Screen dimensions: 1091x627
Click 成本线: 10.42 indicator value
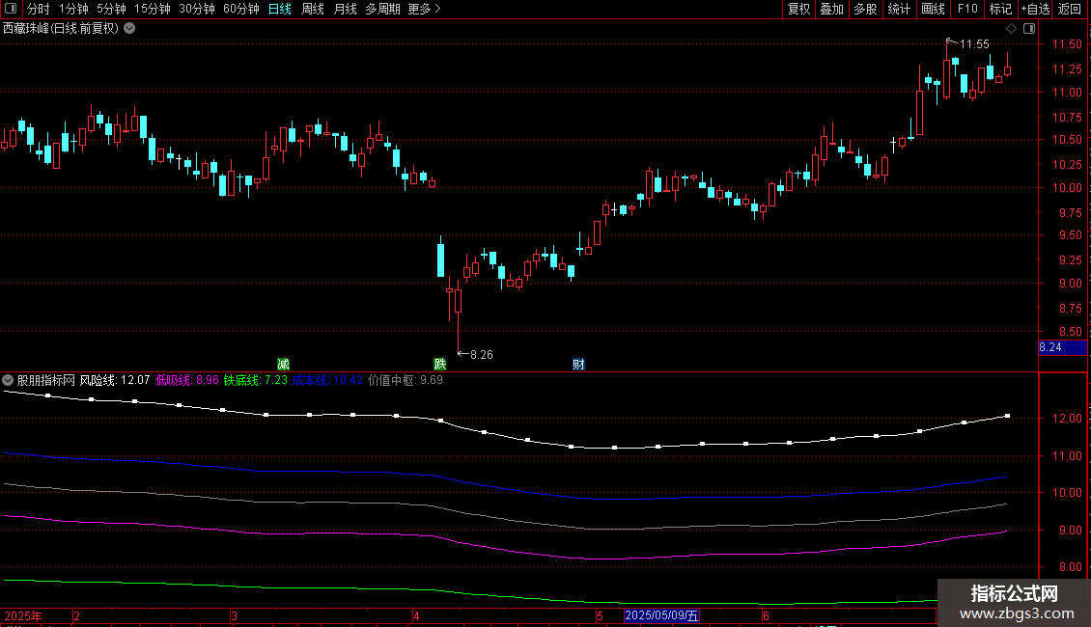pyautogui.click(x=327, y=380)
